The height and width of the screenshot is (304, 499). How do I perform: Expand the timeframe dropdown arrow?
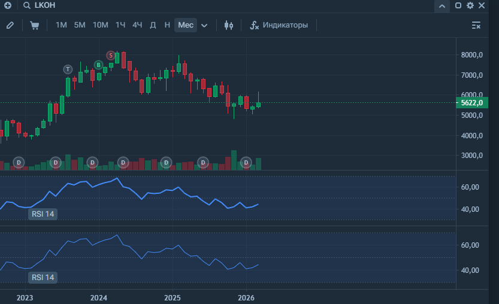tap(204, 26)
